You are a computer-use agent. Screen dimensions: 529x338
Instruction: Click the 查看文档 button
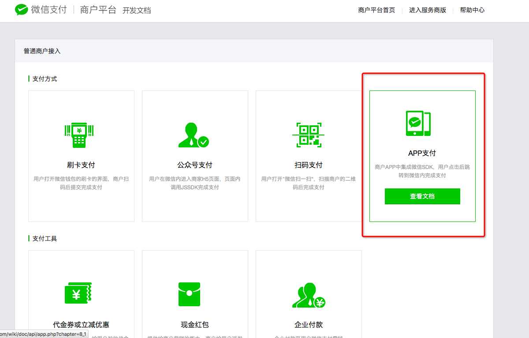422,196
